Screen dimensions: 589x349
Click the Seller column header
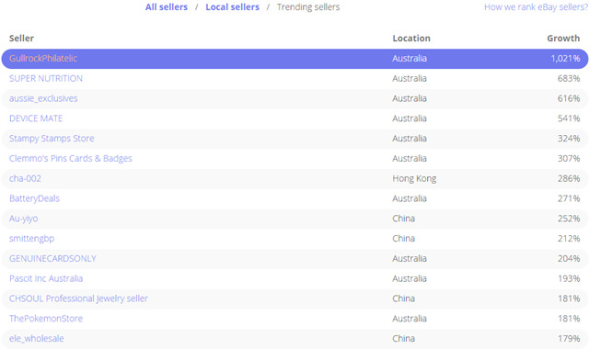tap(21, 39)
